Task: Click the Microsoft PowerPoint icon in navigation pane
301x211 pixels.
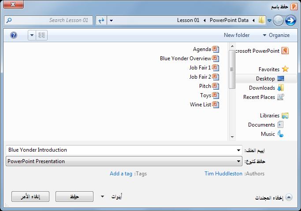Action: (x=285, y=51)
